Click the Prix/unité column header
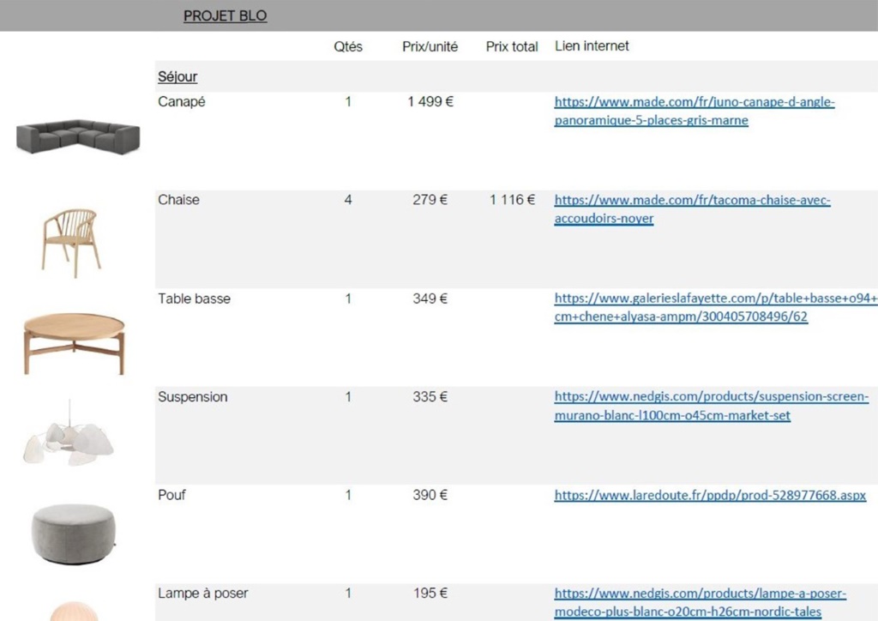The height and width of the screenshot is (621, 878). pyautogui.click(x=430, y=47)
